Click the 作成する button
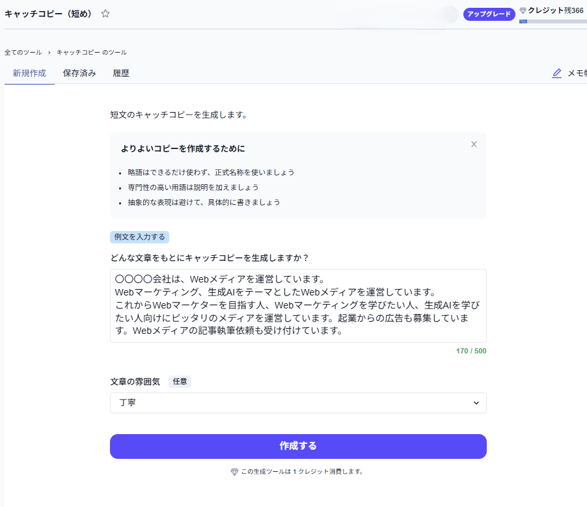 point(298,446)
